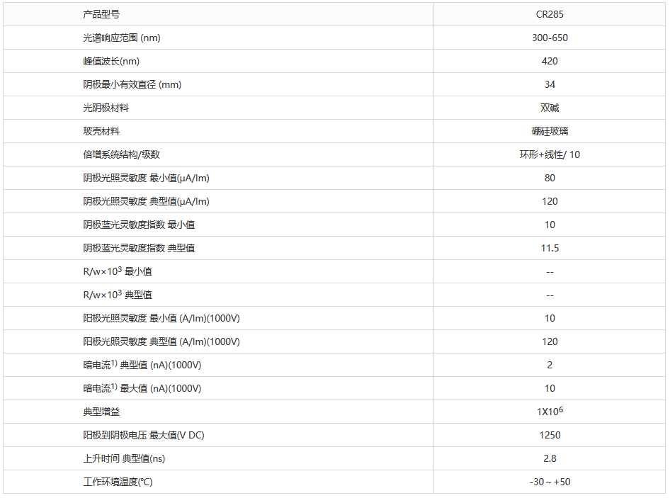Click '阳极光照灵敏度 典型值 (A/lm)(1000V)' label
The width and height of the screenshot is (670, 498).
click(x=161, y=341)
